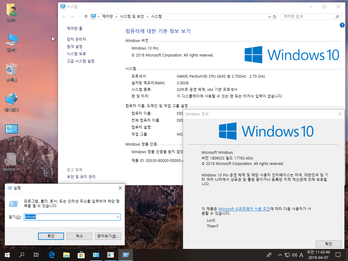This screenshot has height=261, width=348.
Task: Select 제어판 breadcrumb in address bar
Action: (108, 16)
